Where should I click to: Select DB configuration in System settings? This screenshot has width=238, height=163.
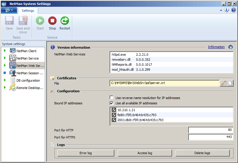[x=28, y=80]
